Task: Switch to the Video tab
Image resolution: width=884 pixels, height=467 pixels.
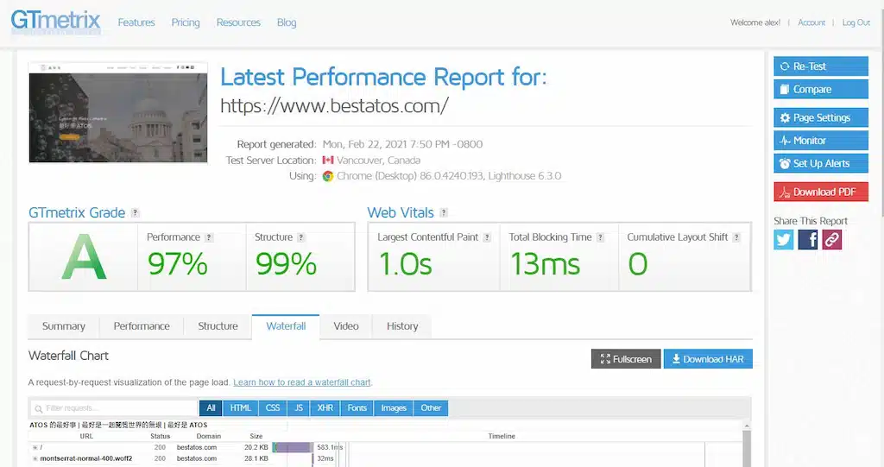Action: (346, 326)
